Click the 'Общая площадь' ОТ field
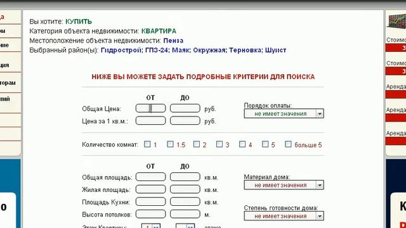The height and width of the screenshot is (228, 406). coord(151,177)
